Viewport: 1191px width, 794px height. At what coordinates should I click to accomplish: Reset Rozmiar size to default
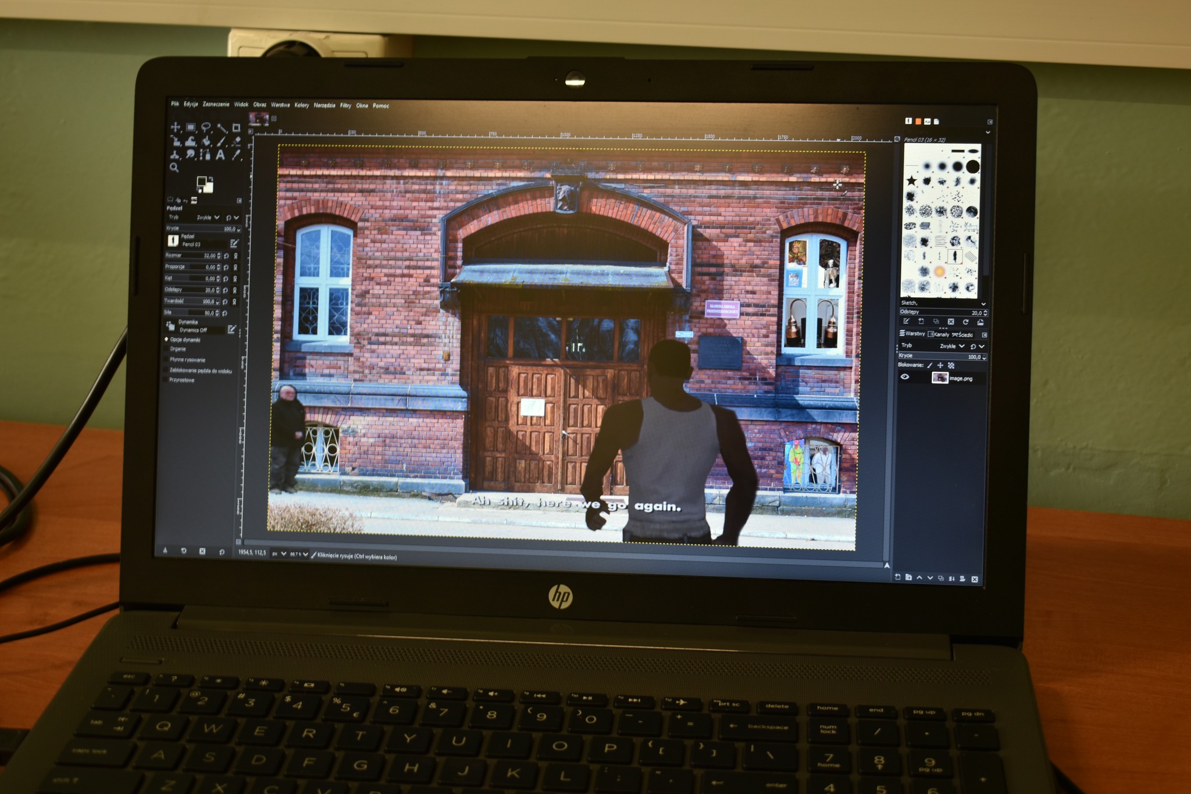pyautogui.click(x=226, y=256)
